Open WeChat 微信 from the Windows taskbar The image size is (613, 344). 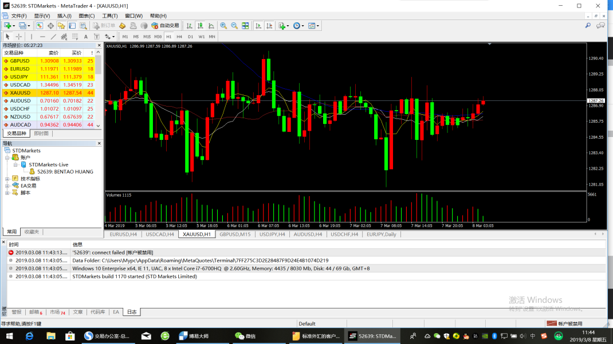(x=246, y=336)
